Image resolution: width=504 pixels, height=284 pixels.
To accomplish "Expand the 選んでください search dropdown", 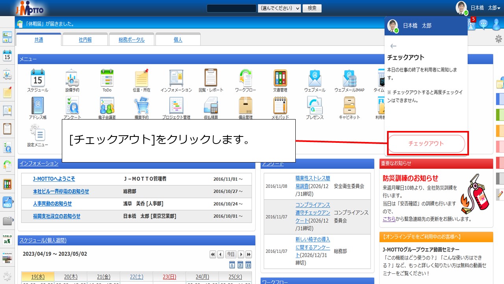I will click(279, 8).
